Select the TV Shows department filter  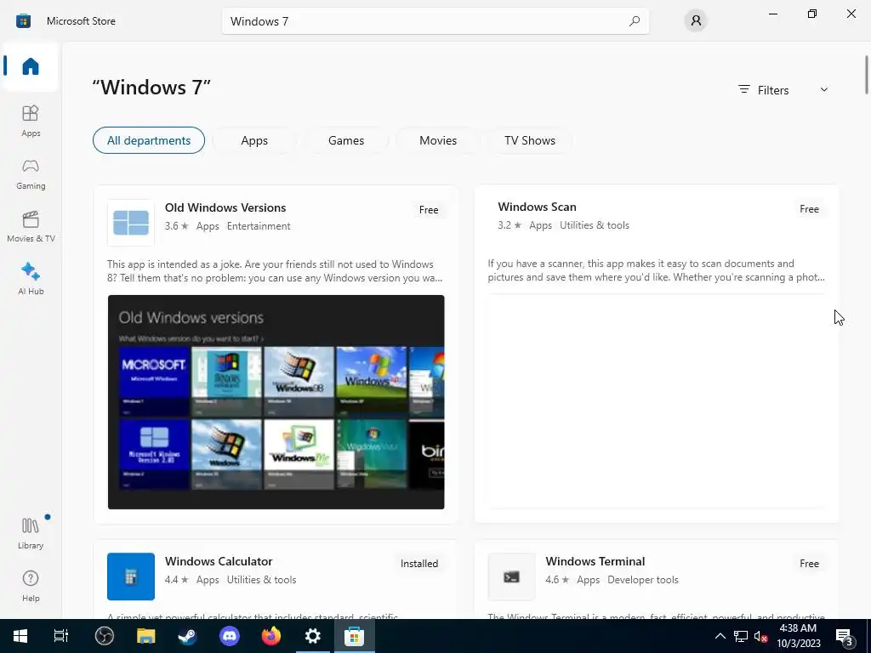pos(529,140)
